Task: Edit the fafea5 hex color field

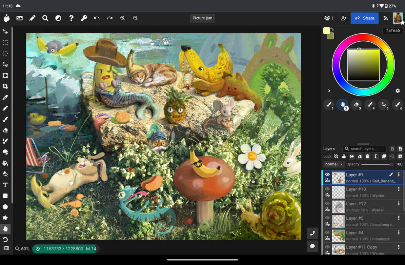Action: point(393,30)
